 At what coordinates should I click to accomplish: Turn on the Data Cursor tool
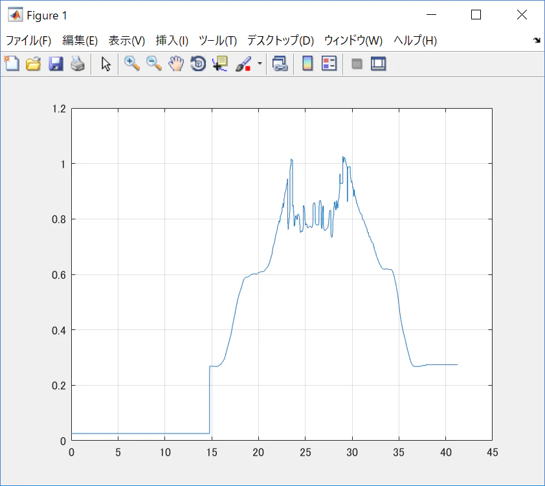coord(220,63)
